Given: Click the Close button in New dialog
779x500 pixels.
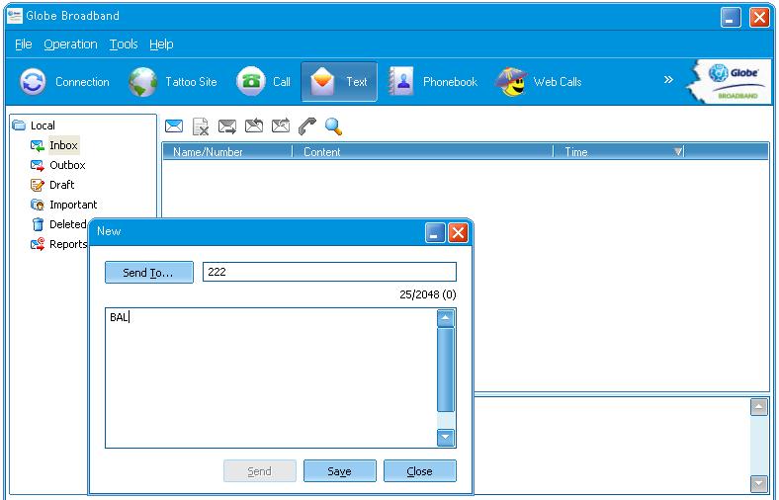Looking at the screenshot, I should click(420, 470).
